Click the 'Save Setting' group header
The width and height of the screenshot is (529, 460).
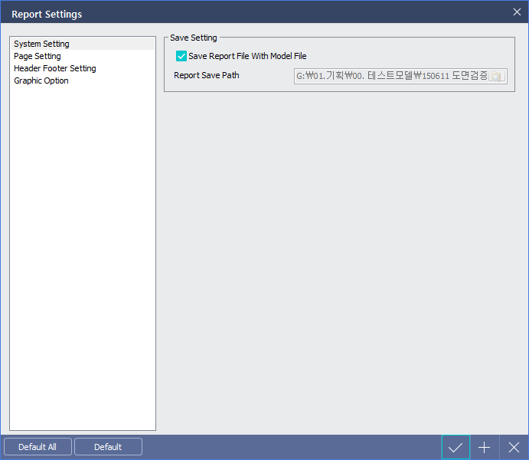(194, 38)
